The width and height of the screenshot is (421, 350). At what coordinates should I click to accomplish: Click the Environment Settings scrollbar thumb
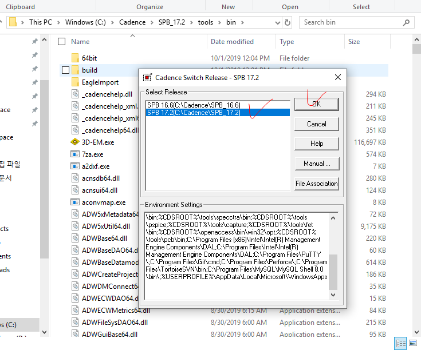click(x=333, y=272)
